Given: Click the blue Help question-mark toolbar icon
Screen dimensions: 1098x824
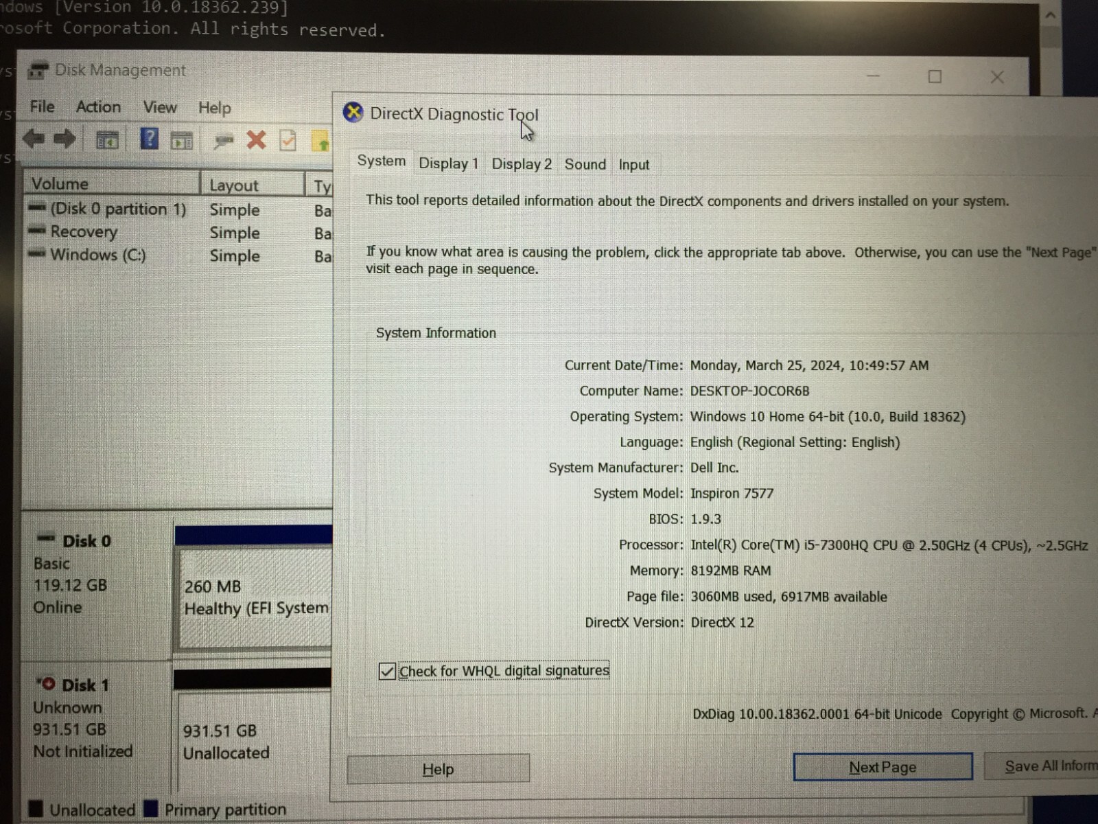Looking at the screenshot, I should coord(149,139).
